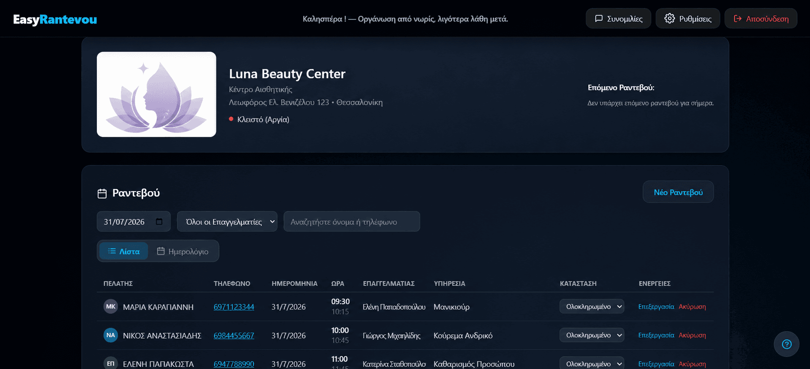Click the MK avatar badge
810x369 pixels.
click(111, 306)
